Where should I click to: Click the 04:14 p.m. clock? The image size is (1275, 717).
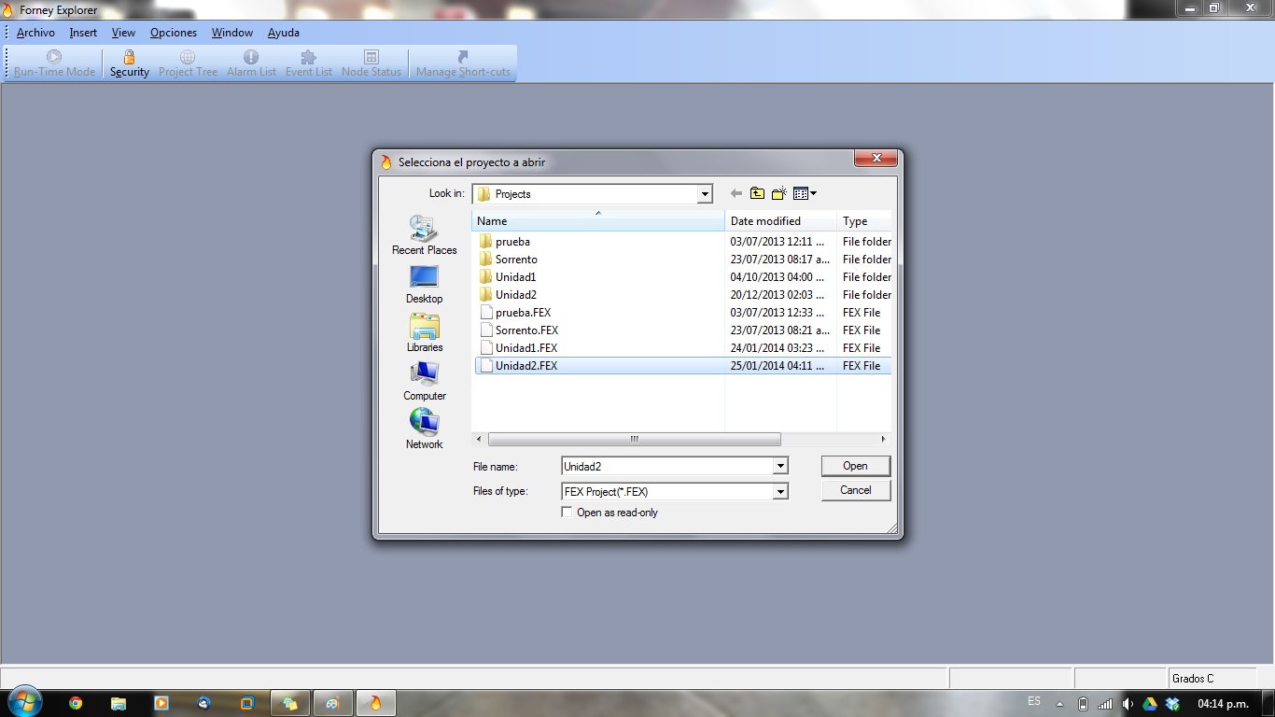(x=1223, y=704)
